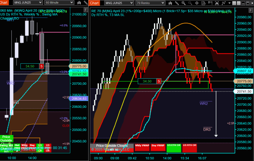Open the 70 Renko interval dropdown
Screen dimensions: 254x161
tap(150, 3)
